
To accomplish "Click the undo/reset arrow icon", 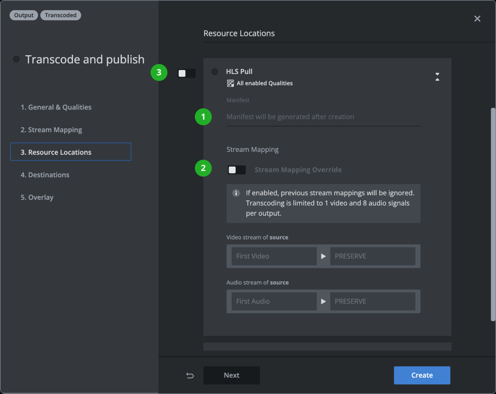I will [190, 375].
